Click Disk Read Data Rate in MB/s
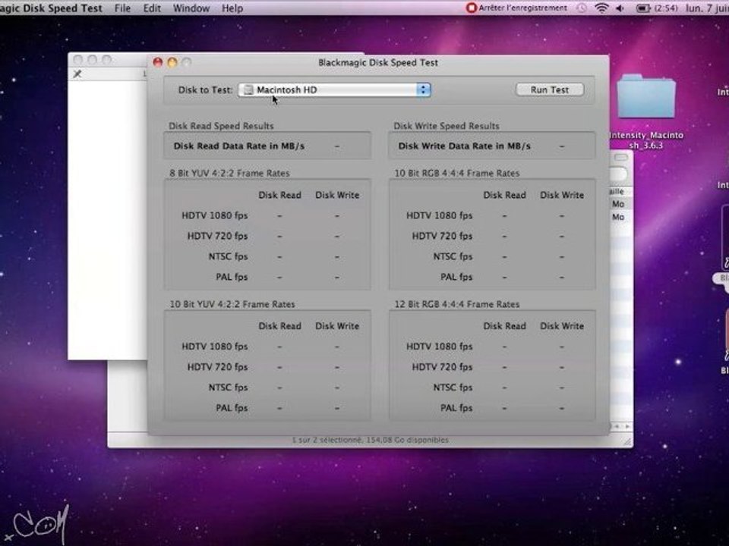Screen dimensions: 729x546 [239, 146]
